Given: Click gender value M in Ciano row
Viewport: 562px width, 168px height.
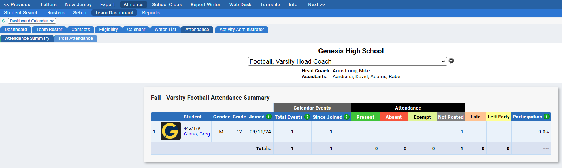Looking at the screenshot, I should pyautogui.click(x=221, y=131).
